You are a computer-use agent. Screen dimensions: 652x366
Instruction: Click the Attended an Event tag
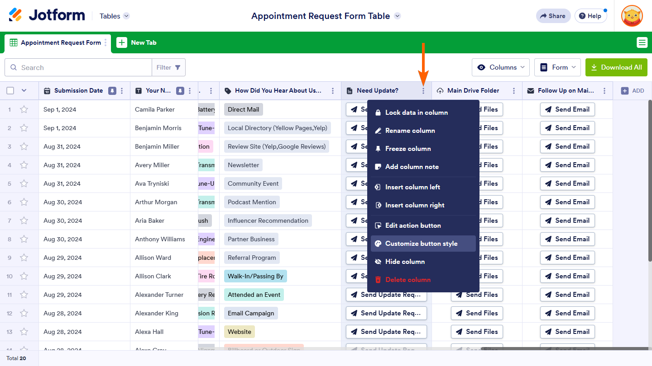coord(254,295)
